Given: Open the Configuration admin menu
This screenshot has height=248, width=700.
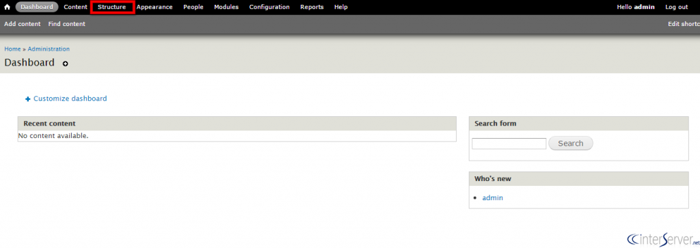Looking at the screenshot, I should point(269,7).
